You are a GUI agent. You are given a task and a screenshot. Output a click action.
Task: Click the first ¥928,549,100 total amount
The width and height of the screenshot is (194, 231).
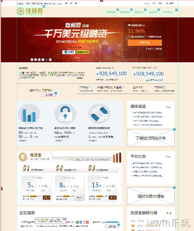click(112, 74)
